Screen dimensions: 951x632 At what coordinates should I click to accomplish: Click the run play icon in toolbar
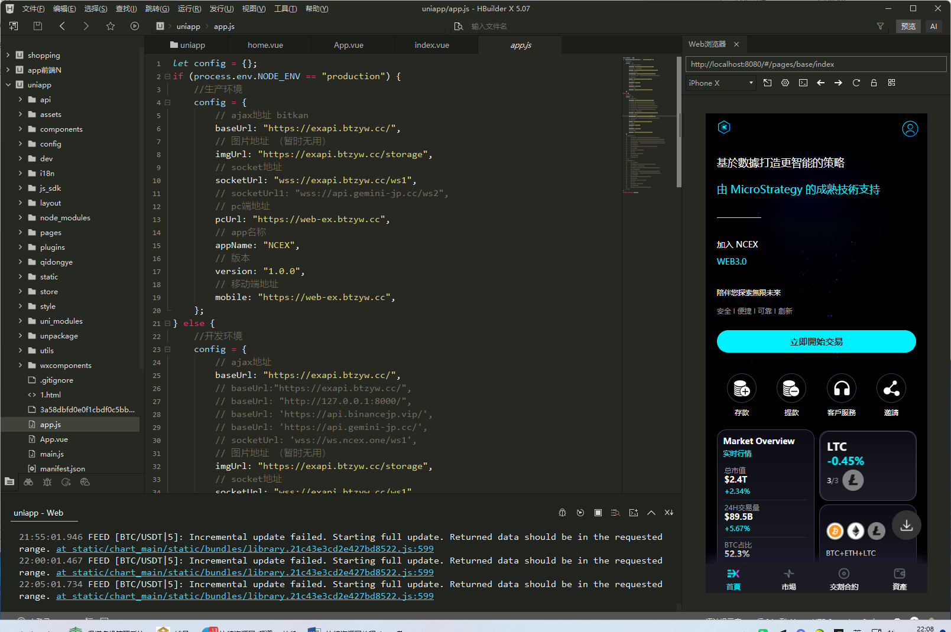(135, 26)
